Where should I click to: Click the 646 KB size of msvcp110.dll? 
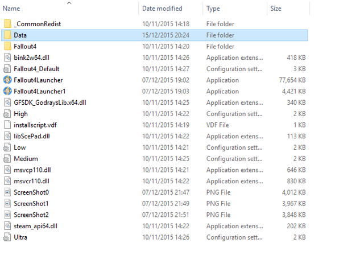pyautogui.click(x=296, y=170)
